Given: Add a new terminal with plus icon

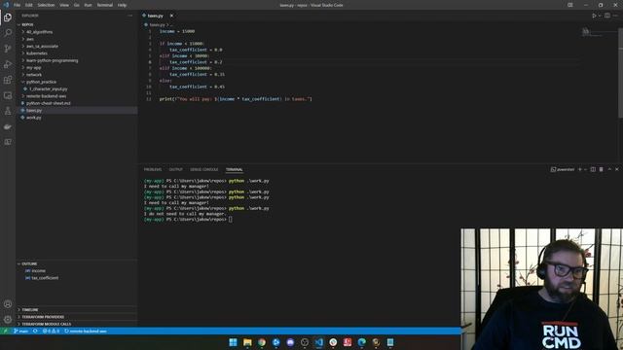Looking at the screenshot, I should (580, 169).
